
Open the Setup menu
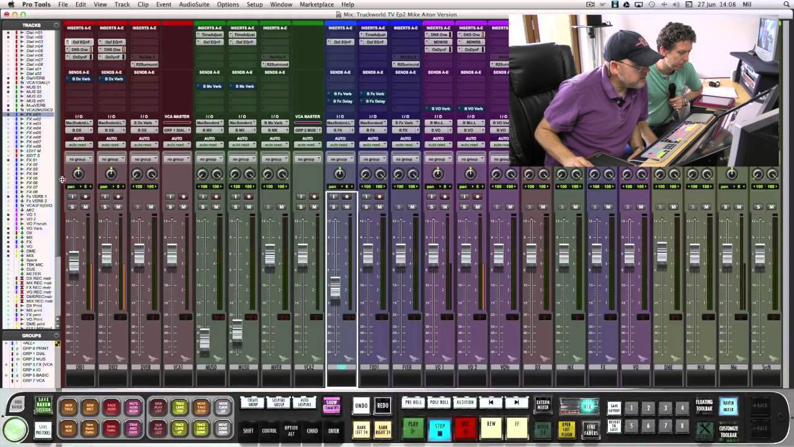[x=254, y=4]
